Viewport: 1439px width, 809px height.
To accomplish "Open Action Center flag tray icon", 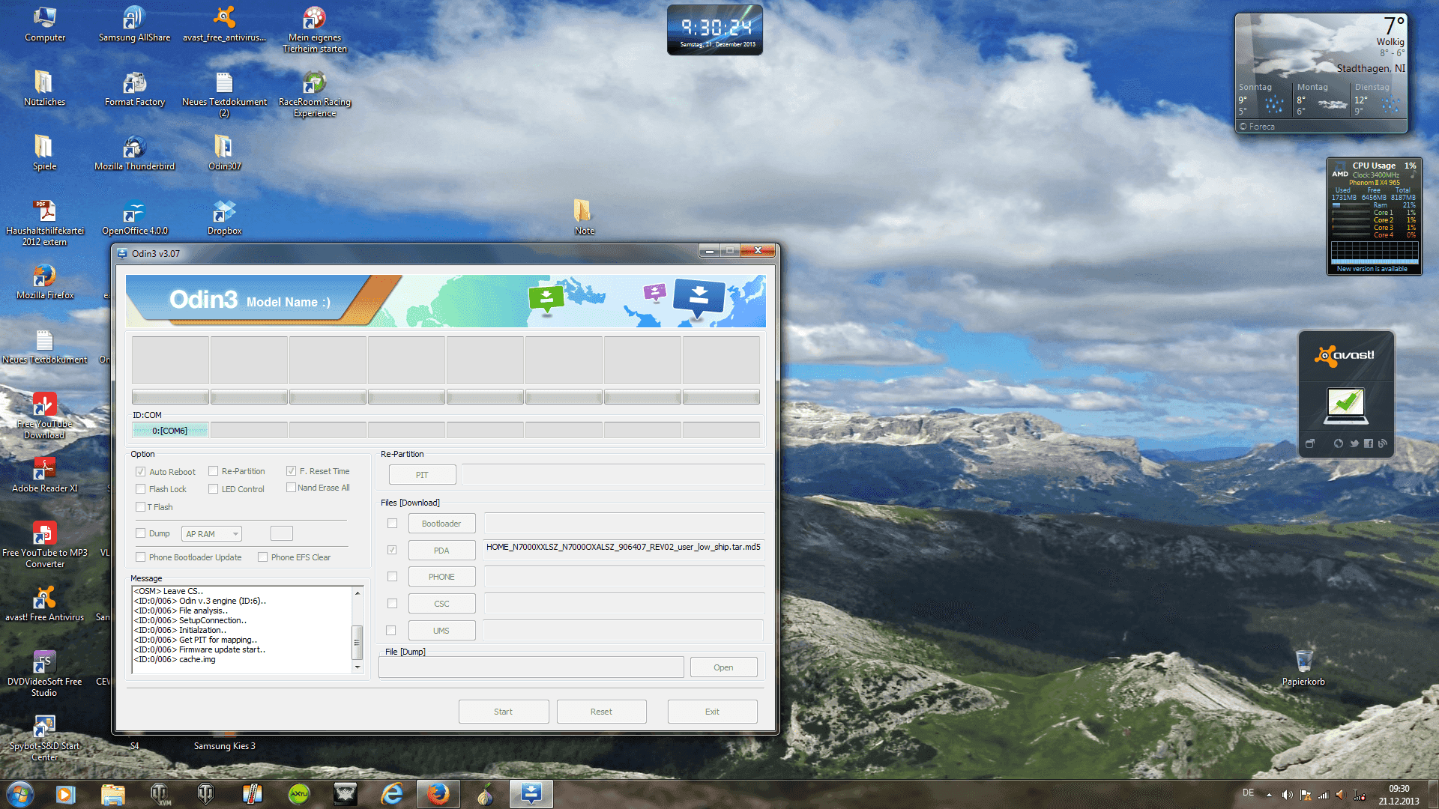I will [1305, 795].
